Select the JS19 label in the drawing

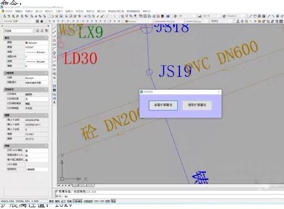(175, 71)
